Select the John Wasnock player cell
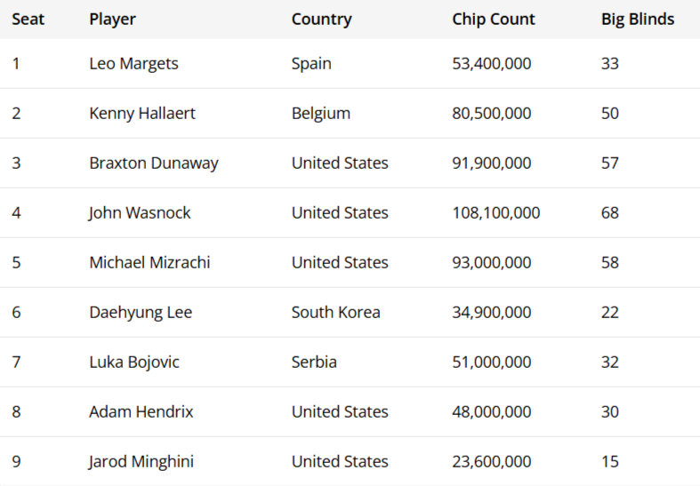 click(x=140, y=213)
